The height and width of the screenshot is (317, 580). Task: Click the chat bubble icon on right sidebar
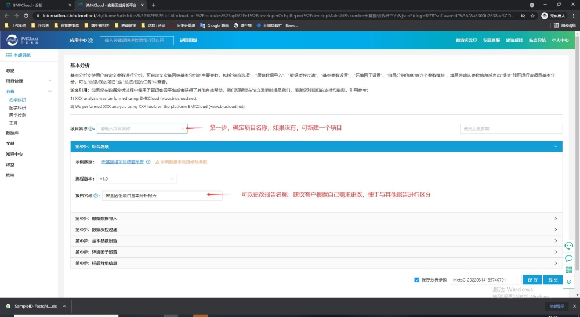569,258
